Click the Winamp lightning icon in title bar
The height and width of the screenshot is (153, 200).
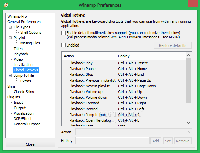click(6, 5)
